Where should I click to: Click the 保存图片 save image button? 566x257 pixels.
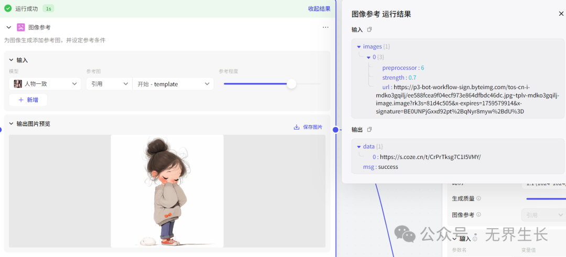click(308, 127)
